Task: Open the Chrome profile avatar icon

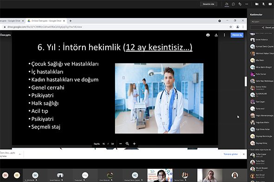Action: click(x=237, y=27)
